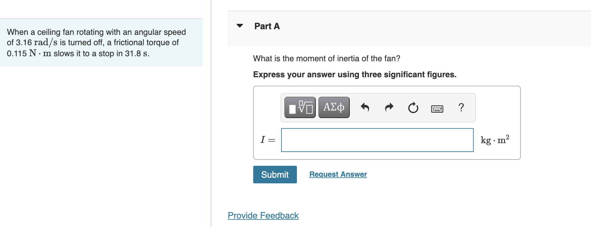Focus the moment of inertia answer field
The width and height of the screenshot is (591, 227).
(377, 140)
